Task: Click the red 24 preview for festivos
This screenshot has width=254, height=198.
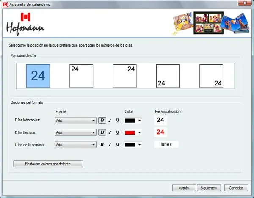Action: (x=160, y=132)
